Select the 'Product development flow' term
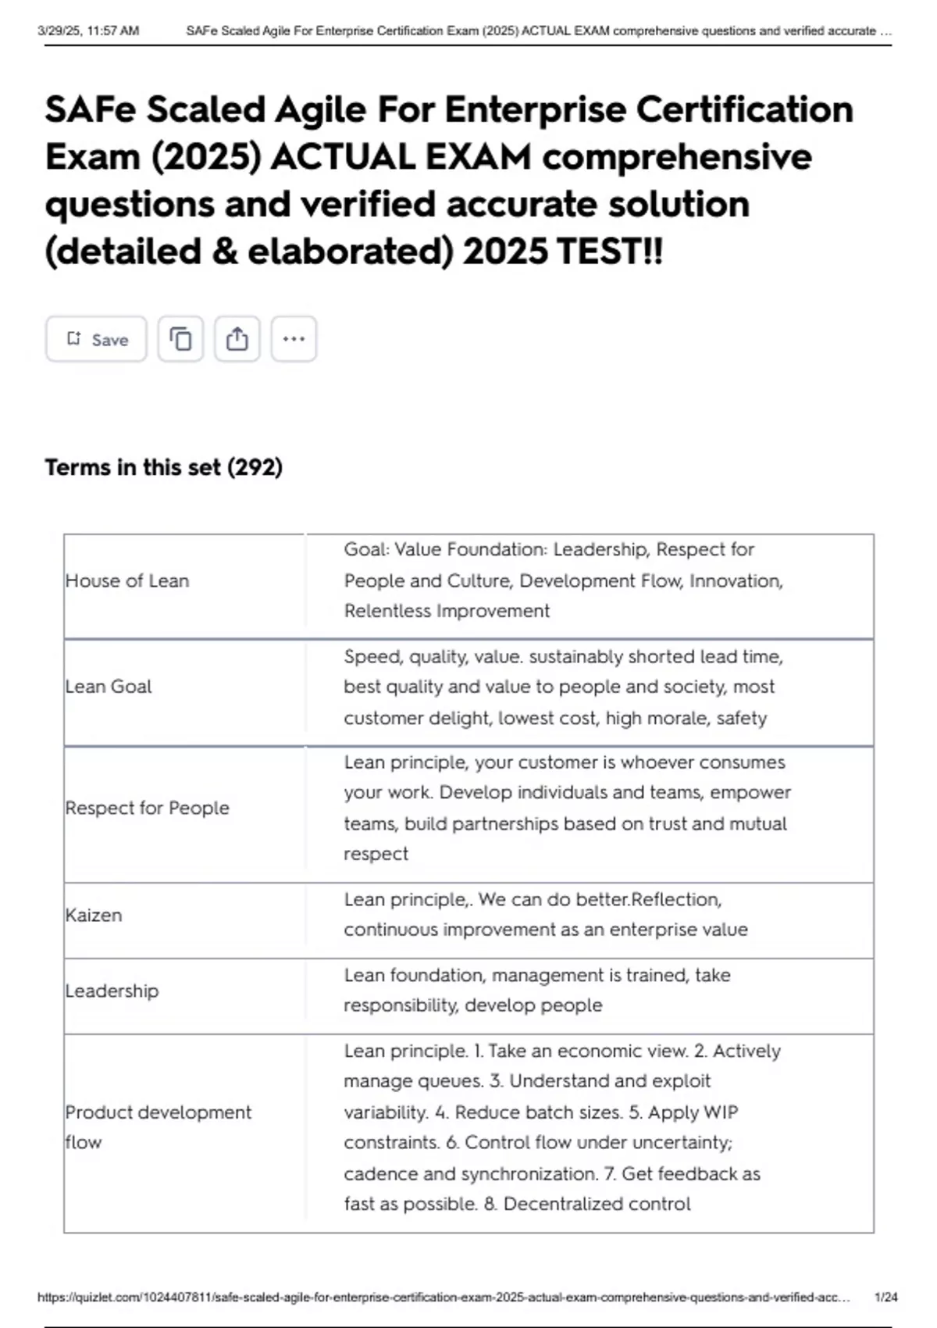 pyautogui.click(x=156, y=1127)
